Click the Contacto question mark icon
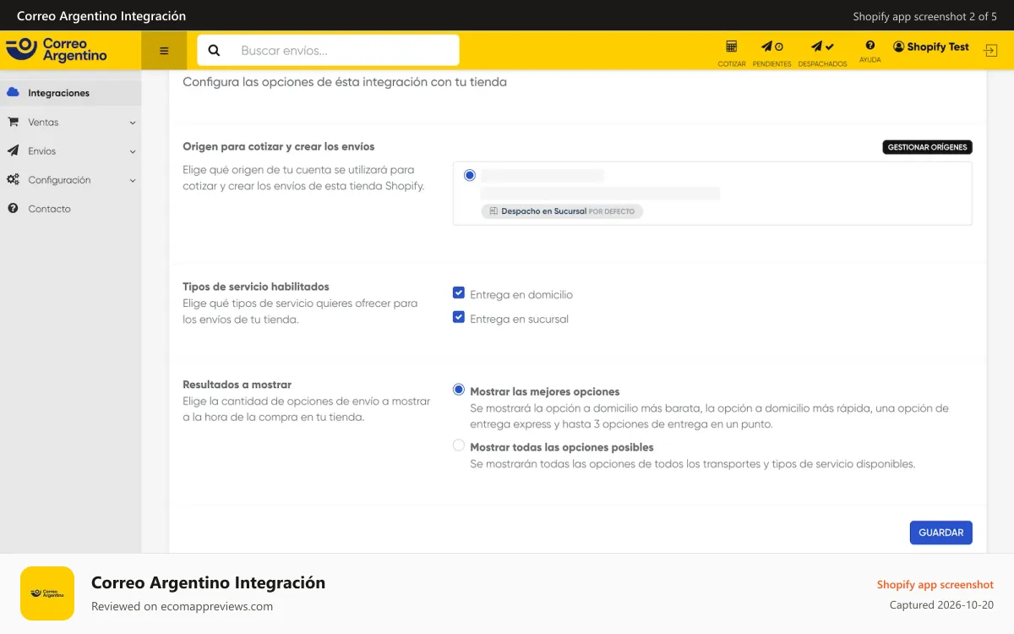The width and height of the screenshot is (1014, 634). pyautogui.click(x=13, y=208)
